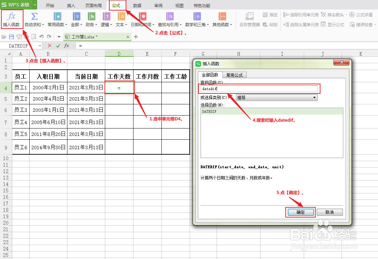Viewport: 378px width, 259px height.
Task: Open the Other Functions (其他函数) icon
Action: (x=222, y=16)
